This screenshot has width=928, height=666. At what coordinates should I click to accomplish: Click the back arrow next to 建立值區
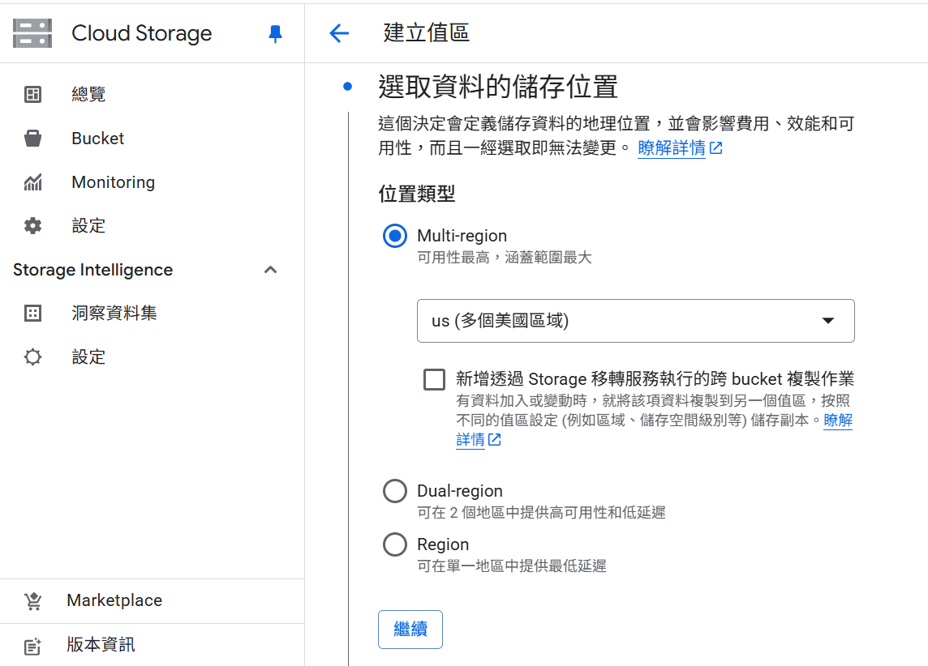click(x=339, y=33)
